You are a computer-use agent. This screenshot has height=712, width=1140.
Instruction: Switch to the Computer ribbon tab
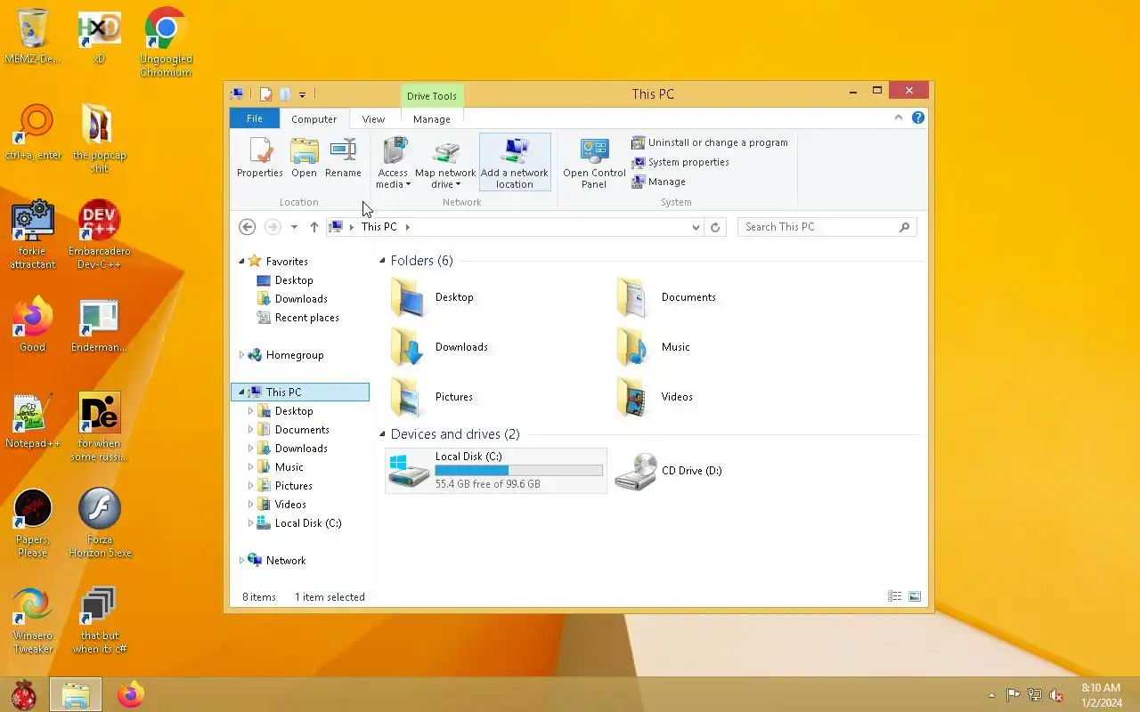314,118
